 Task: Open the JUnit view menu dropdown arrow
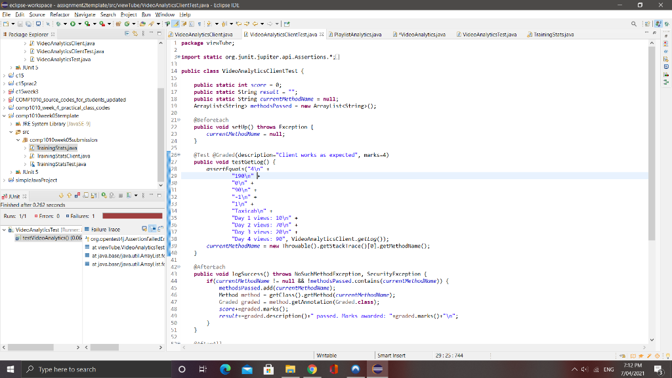tap(135, 195)
